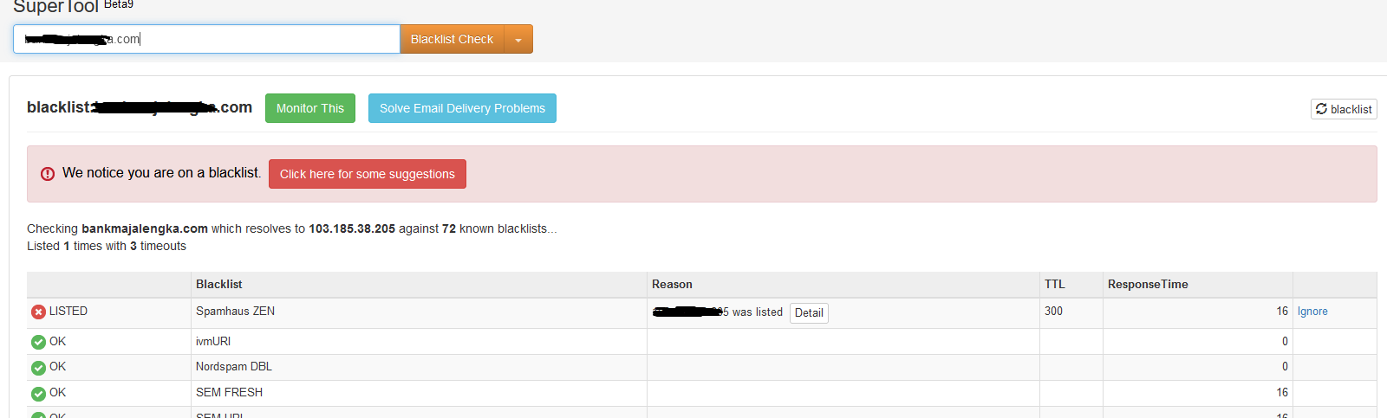This screenshot has width=1387, height=418.
Task: Click the green OK icon for Nordspam DBL
Action: 38,368
